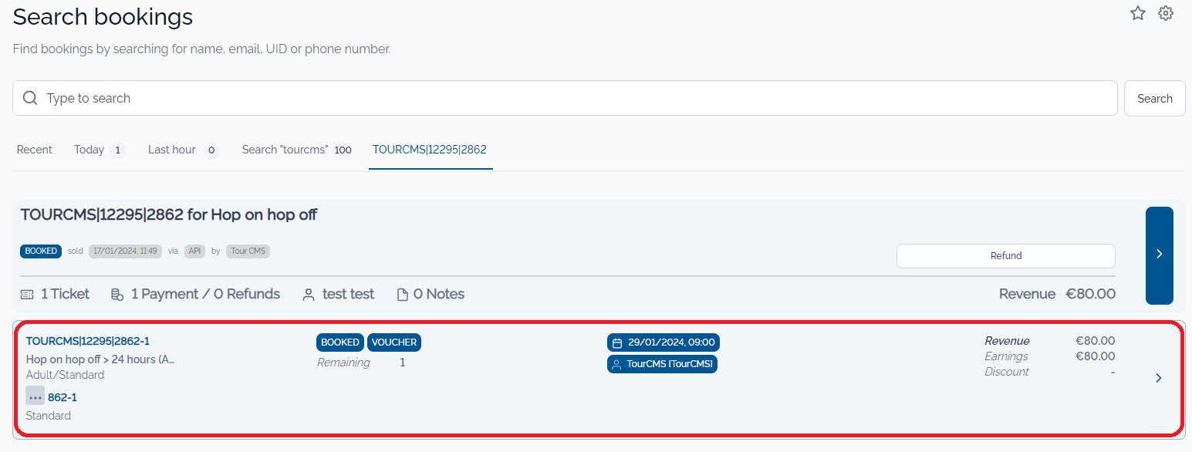The width and height of the screenshot is (1192, 452).
Task: Expand booking with the blue chevron panel
Action: [1159, 255]
